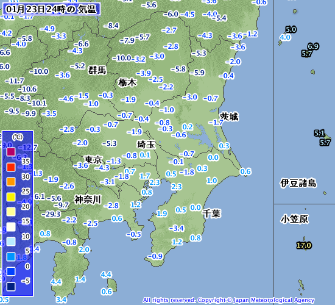Click the 茨城 prefecture label
This screenshot has width=335, height=305.
(x=229, y=117)
